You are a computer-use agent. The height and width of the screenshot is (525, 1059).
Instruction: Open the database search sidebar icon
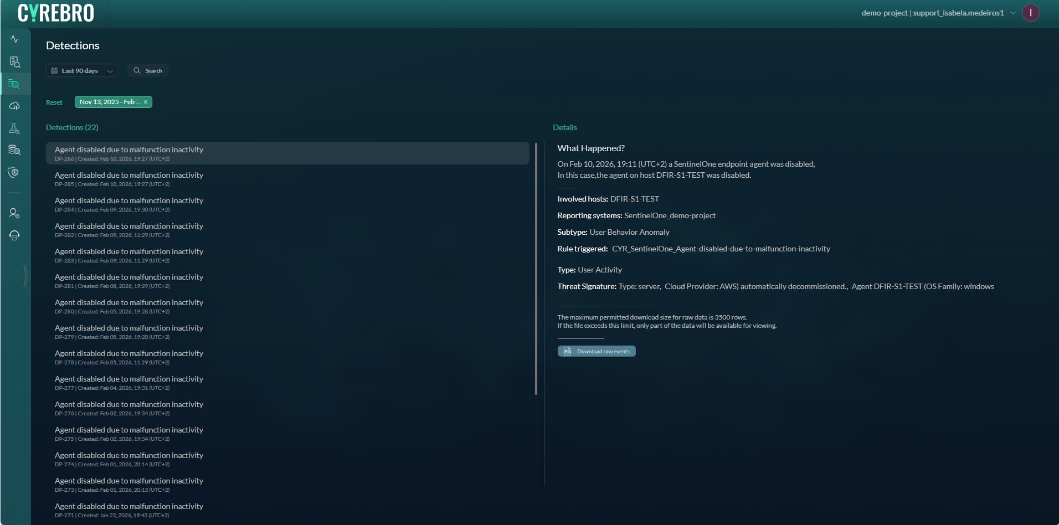pos(14,150)
